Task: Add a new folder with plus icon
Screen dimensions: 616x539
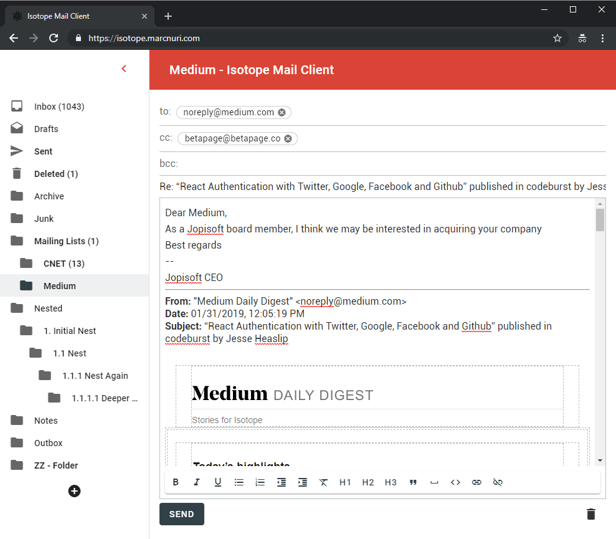Action: 74,491
